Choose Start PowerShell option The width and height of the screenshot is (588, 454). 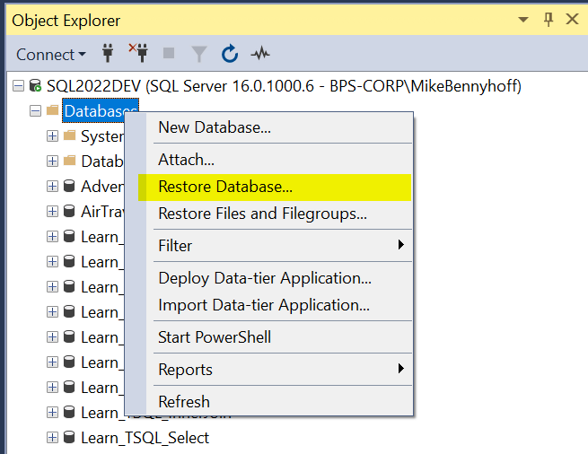tap(215, 337)
